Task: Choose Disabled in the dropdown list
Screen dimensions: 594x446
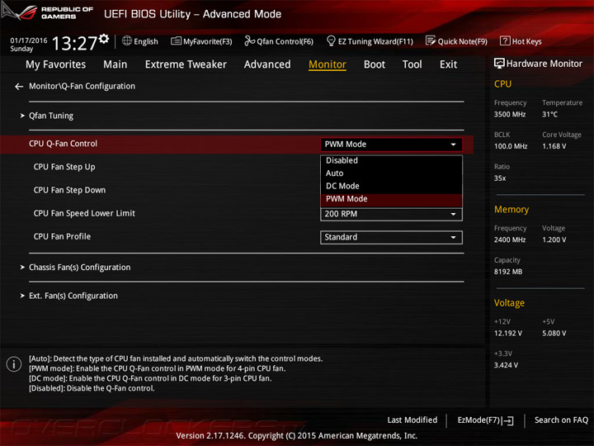Action: coord(391,160)
